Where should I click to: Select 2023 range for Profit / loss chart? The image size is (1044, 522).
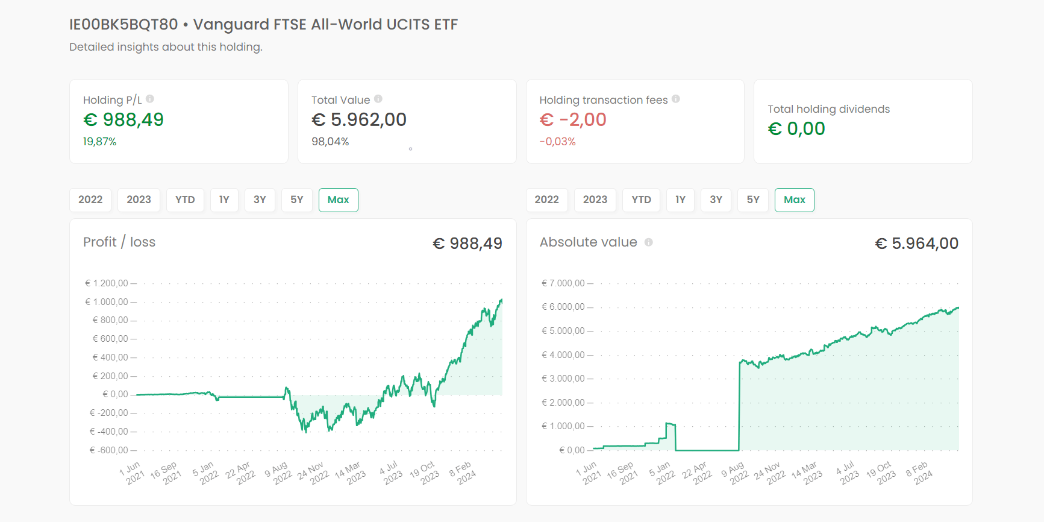point(139,200)
